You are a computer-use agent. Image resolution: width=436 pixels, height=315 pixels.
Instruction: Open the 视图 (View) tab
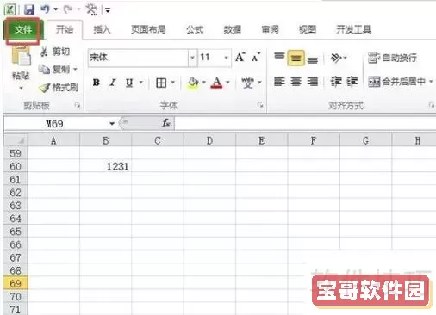pos(308,29)
